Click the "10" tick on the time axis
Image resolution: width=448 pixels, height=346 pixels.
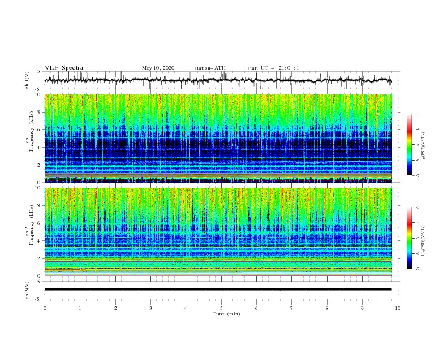[398, 308]
